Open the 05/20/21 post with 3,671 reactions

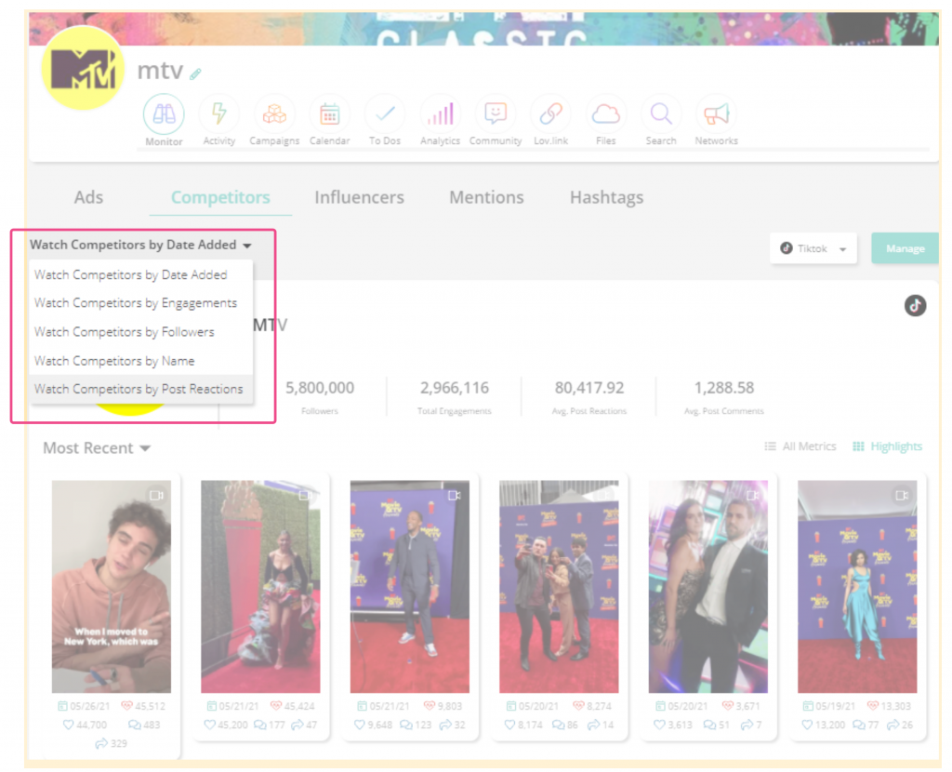pyautogui.click(x=707, y=587)
